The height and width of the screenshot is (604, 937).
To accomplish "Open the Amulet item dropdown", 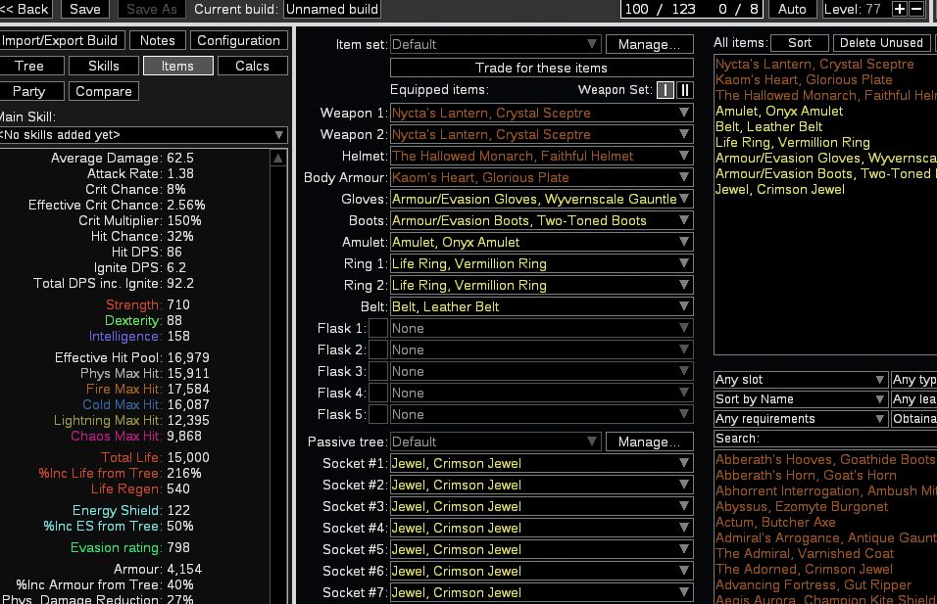I will 541,242.
